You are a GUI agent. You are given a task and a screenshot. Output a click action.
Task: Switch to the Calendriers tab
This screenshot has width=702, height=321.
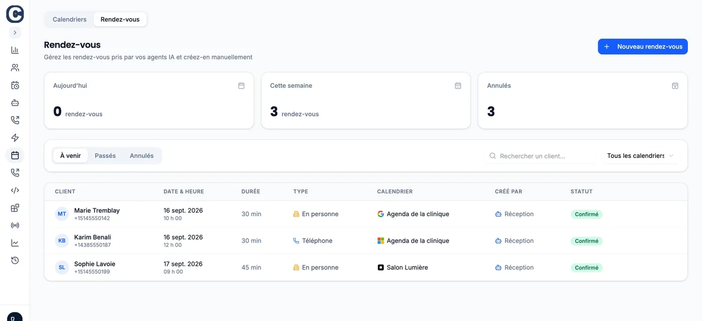[70, 20]
